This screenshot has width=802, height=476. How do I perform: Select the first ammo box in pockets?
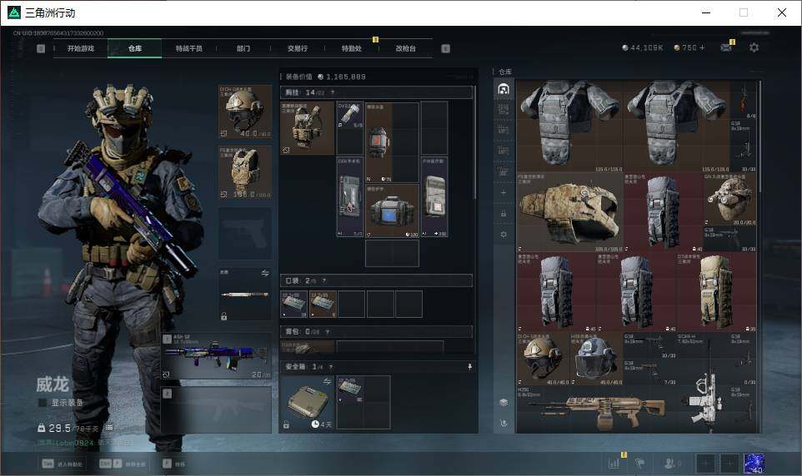click(x=294, y=305)
